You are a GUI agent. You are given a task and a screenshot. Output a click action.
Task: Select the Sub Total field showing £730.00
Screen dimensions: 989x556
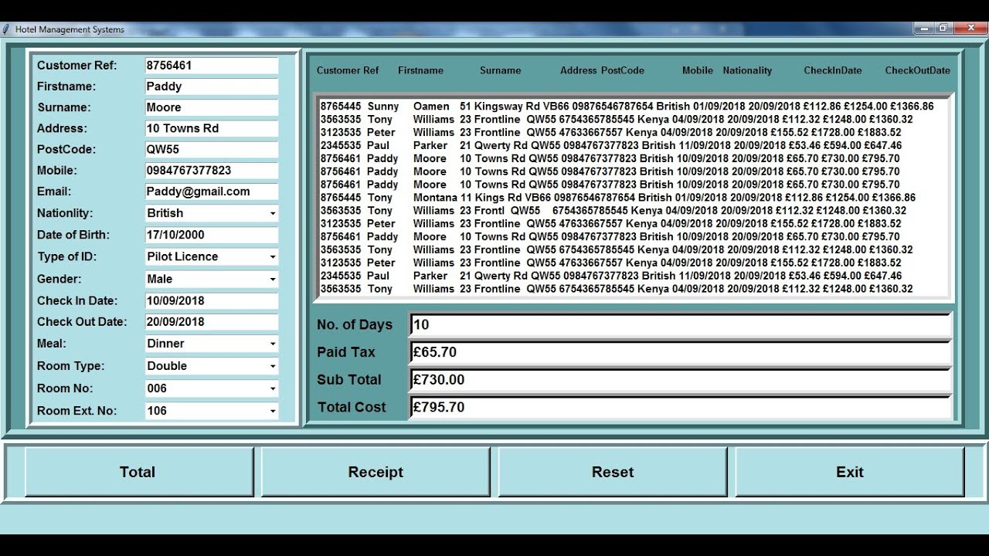pyautogui.click(x=681, y=380)
